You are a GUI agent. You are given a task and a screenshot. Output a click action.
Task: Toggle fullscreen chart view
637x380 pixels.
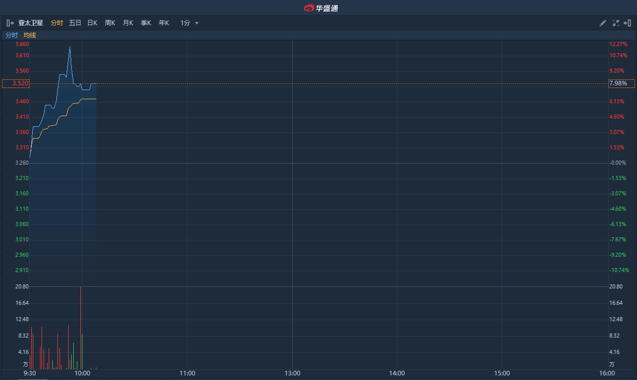pos(615,23)
